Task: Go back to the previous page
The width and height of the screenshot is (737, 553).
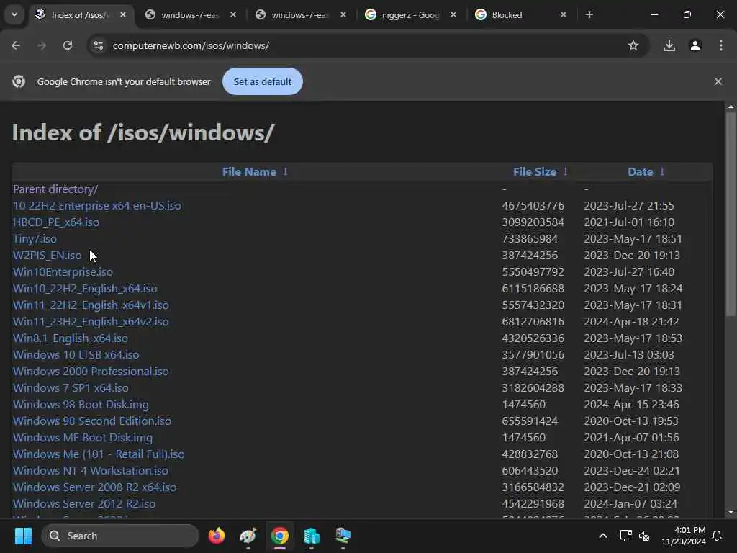Action: click(x=16, y=45)
